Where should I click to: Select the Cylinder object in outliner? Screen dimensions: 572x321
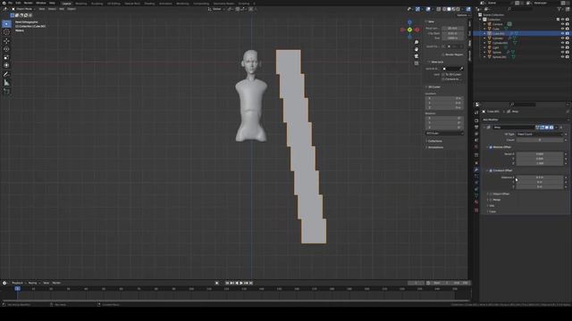498,38
